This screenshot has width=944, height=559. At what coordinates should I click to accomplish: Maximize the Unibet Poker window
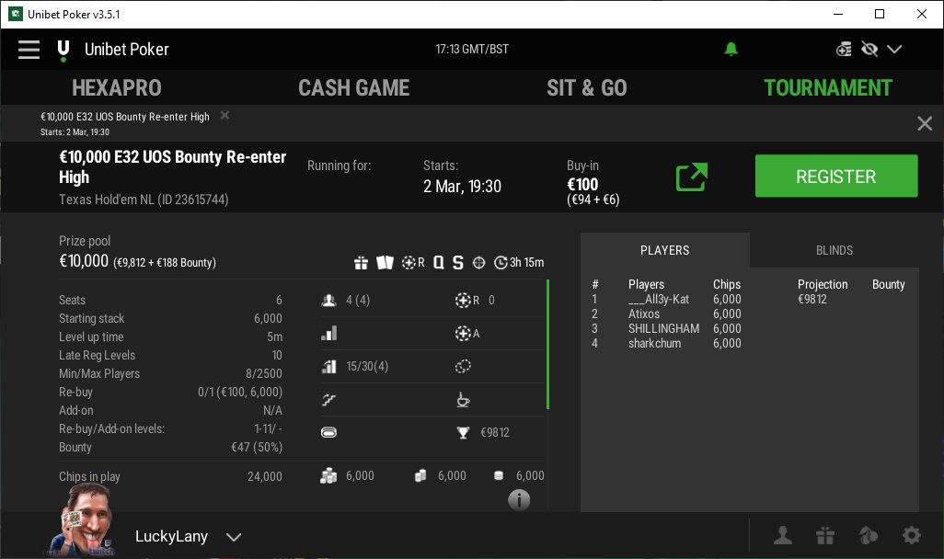tap(880, 14)
